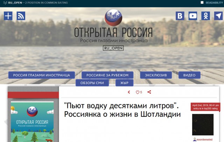
Task: Click the plus join community icon
Action: [8, 16]
